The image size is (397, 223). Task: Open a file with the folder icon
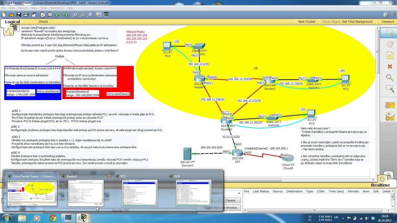click(x=11, y=15)
